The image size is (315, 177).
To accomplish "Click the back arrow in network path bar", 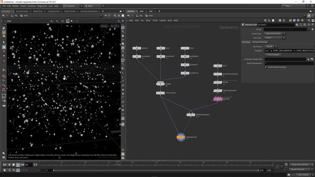I will click(128, 16).
